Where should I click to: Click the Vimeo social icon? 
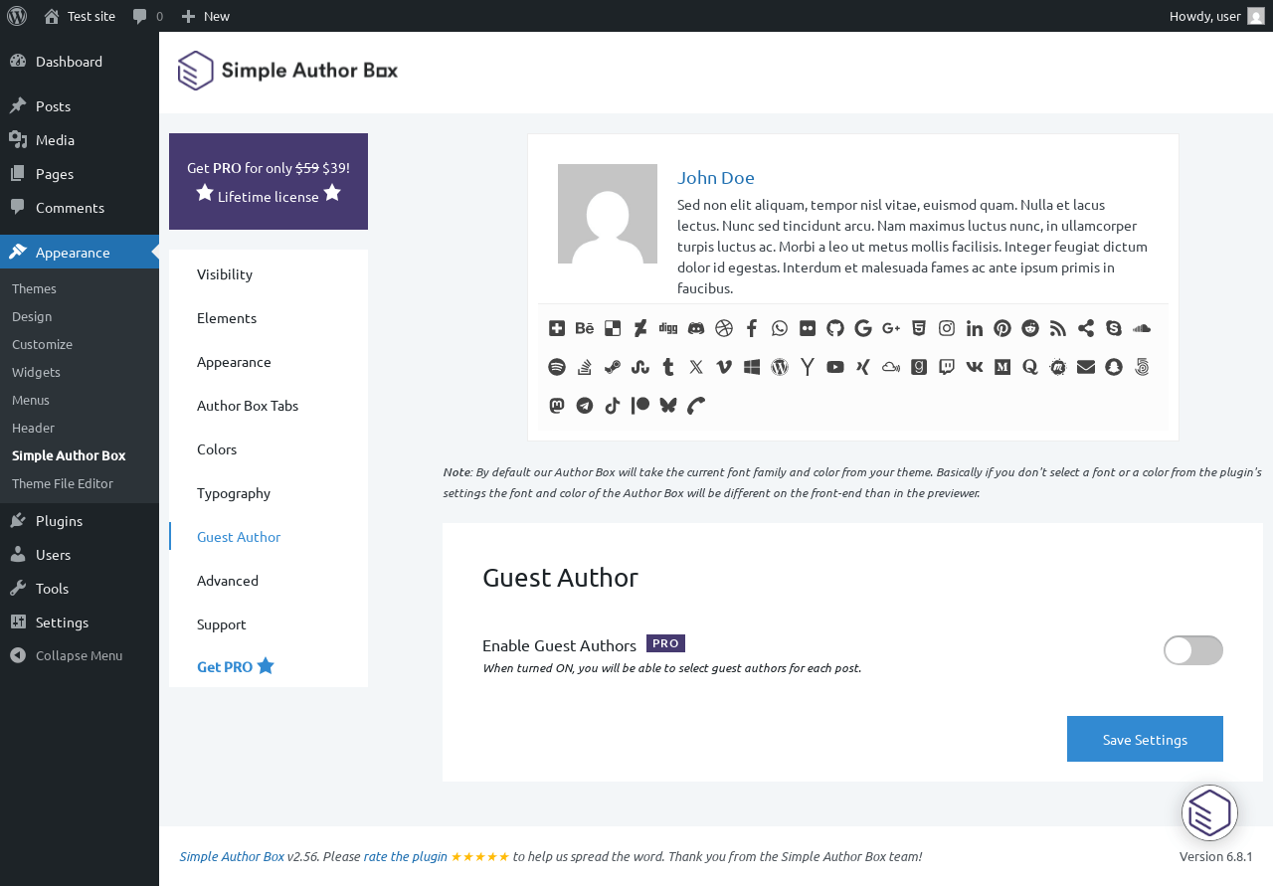click(x=724, y=367)
